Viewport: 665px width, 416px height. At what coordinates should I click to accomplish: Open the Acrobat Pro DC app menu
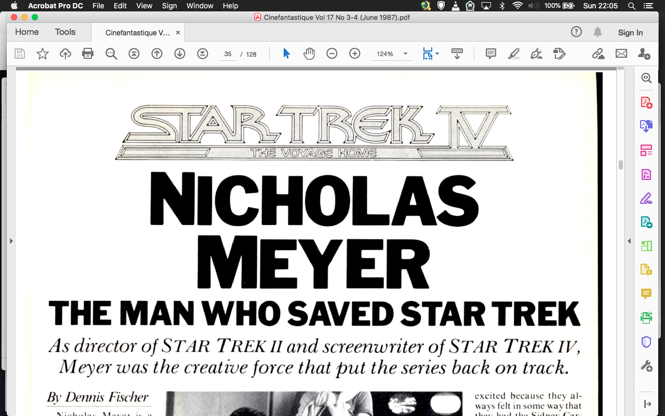click(x=56, y=6)
